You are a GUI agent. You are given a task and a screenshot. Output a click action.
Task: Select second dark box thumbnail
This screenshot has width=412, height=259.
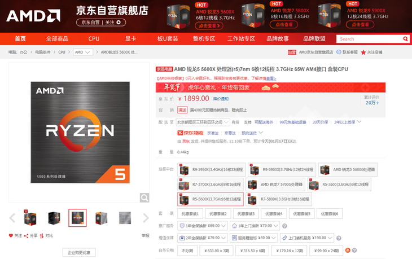click(54, 218)
